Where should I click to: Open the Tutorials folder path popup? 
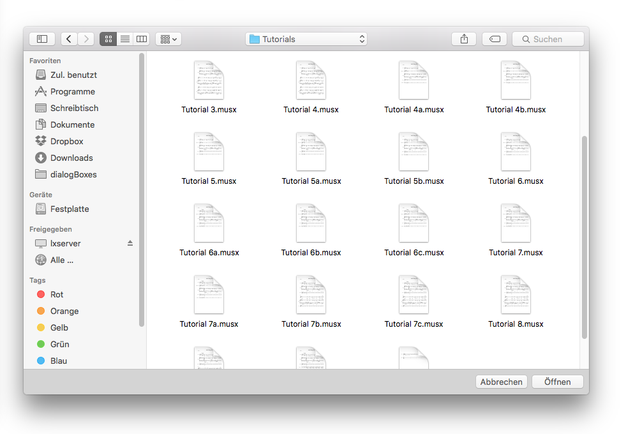[306, 39]
